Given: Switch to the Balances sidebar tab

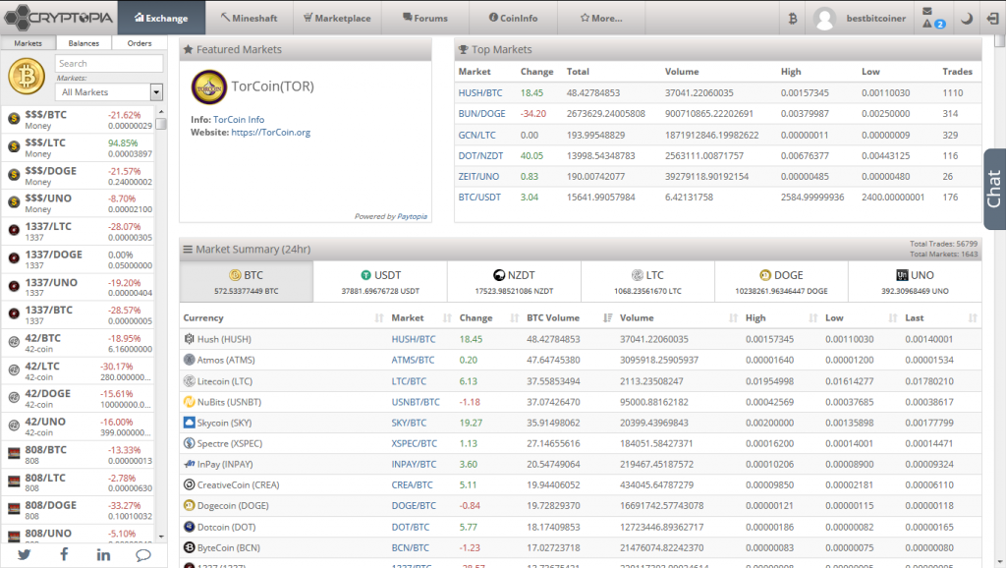Looking at the screenshot, I should click(84, 43).
